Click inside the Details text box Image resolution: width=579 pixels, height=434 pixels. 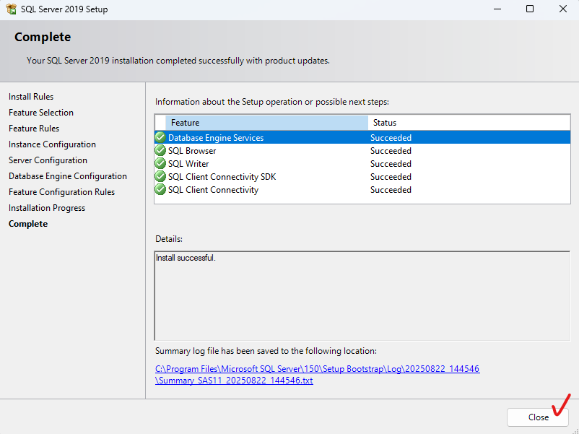point(362,296)
